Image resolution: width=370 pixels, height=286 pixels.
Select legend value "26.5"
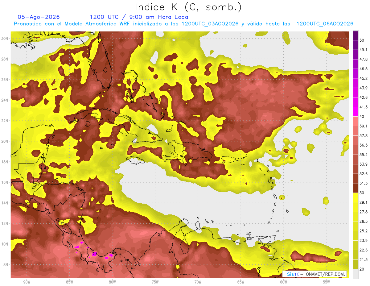pyautogui.click(x=364, y=222)
